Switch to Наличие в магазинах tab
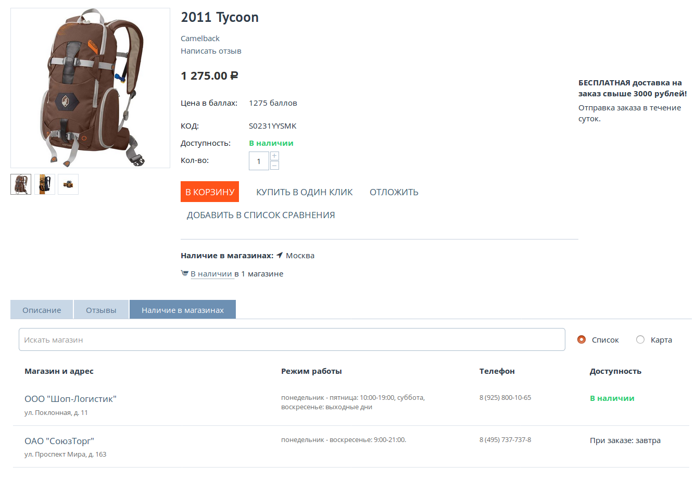 point(183,310)
